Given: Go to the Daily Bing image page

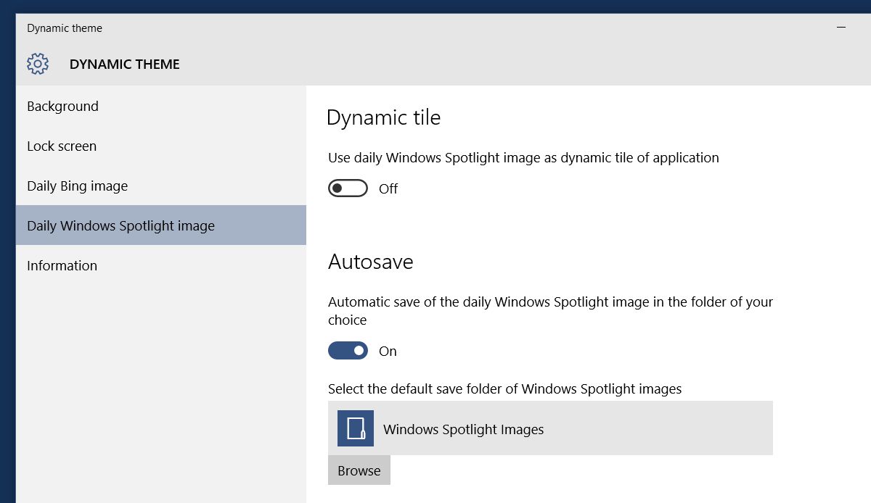Looking at the screenshot, I should (x=161, y=186).
